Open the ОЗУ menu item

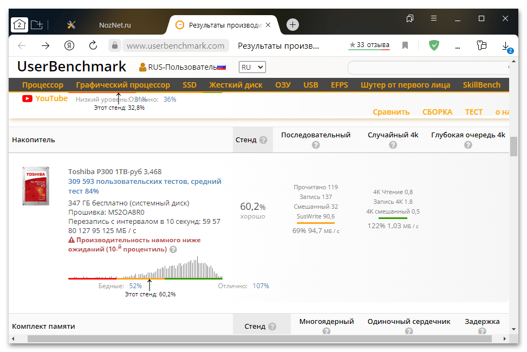click(x=283, y=85)
